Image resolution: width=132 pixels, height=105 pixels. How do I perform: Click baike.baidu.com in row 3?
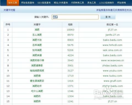click(x=112, y=40)
